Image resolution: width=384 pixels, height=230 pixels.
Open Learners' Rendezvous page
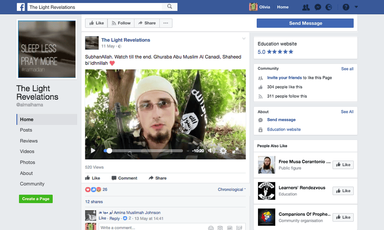point(302,187)
